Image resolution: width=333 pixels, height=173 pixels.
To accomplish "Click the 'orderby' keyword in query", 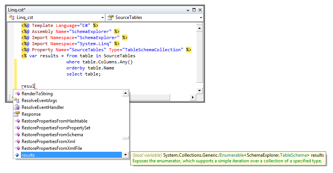I will coord(76,68).
